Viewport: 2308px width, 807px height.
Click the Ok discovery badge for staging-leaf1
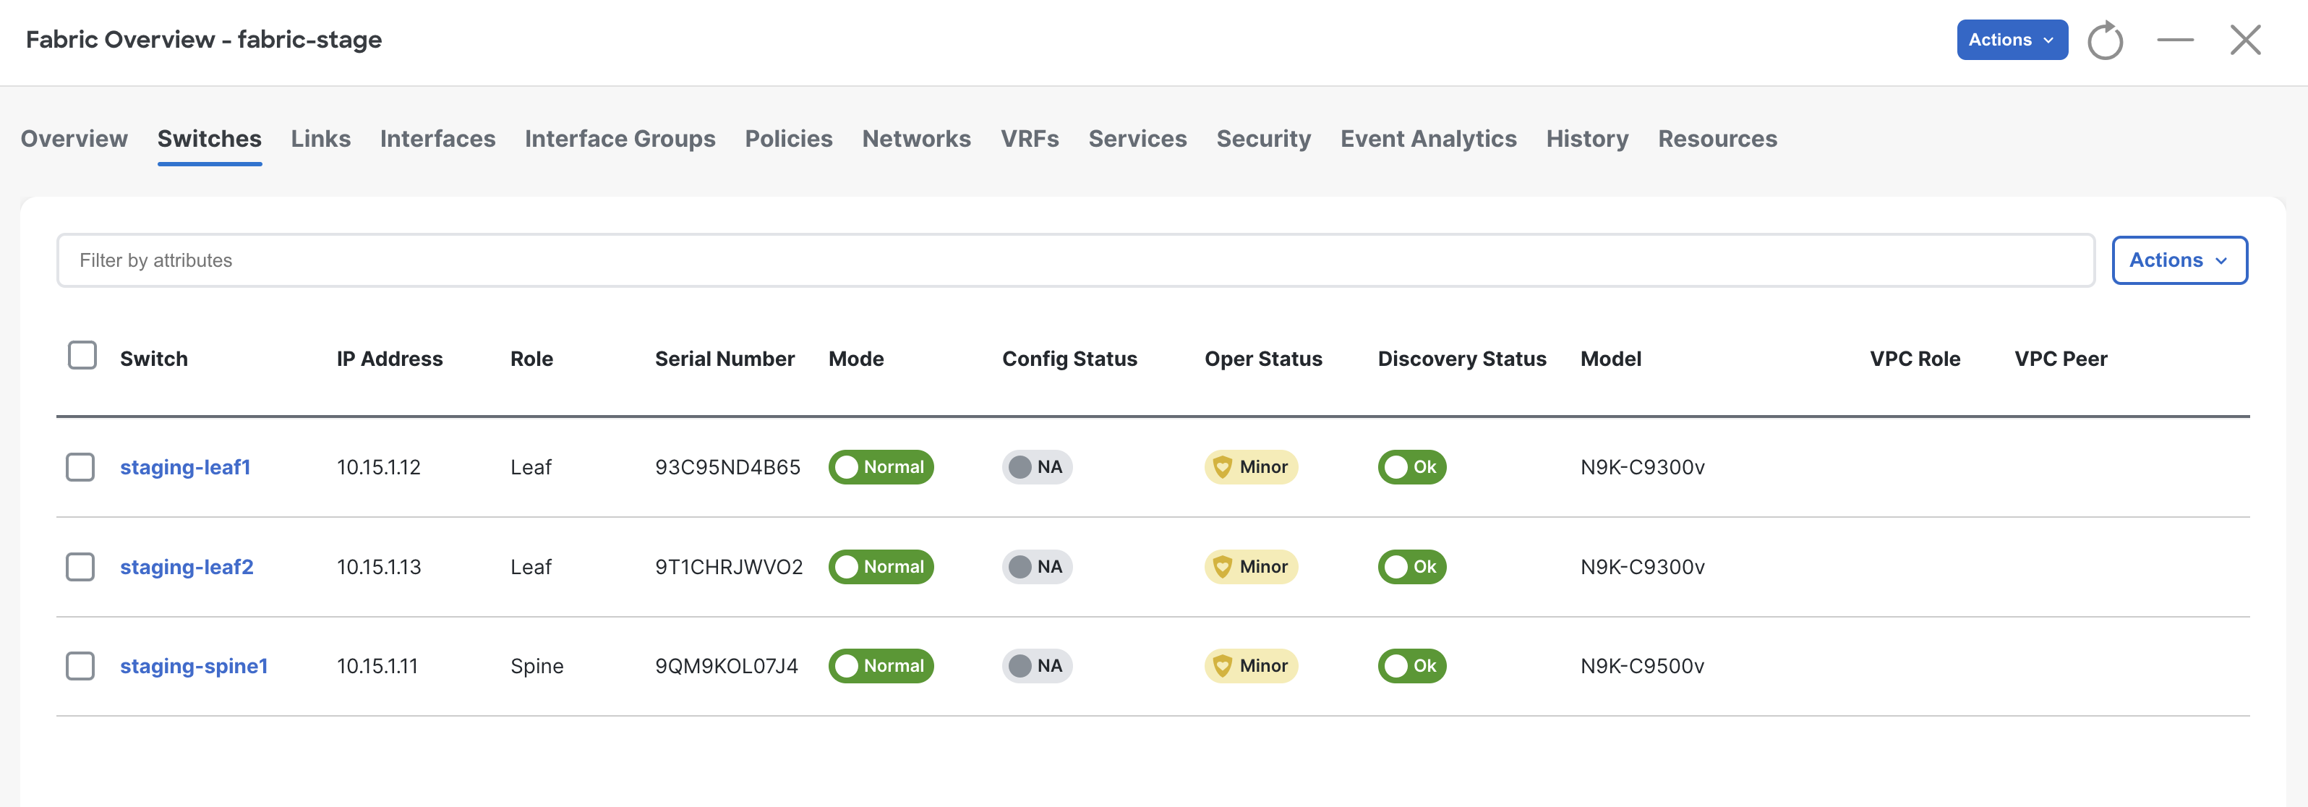coord(1412,468)
